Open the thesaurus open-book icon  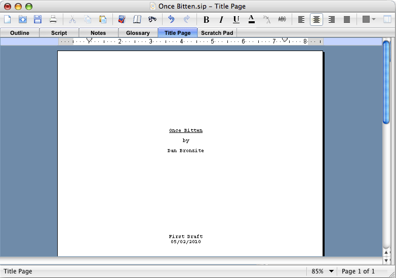tap(137, 19)
